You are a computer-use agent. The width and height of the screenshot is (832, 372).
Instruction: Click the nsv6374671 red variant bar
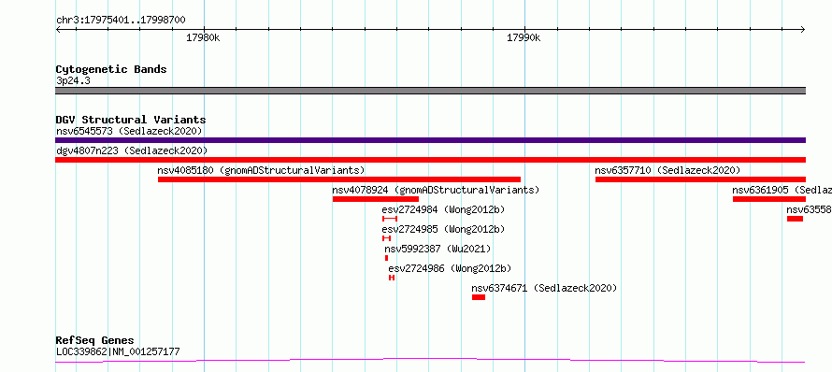(x=479, y=297)
